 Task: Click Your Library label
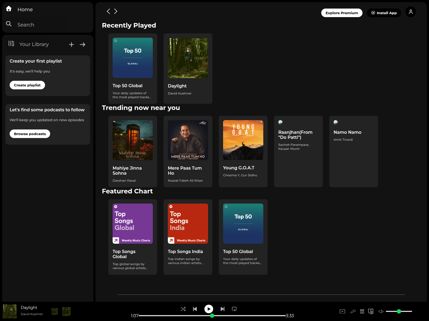tap(34, 44)
